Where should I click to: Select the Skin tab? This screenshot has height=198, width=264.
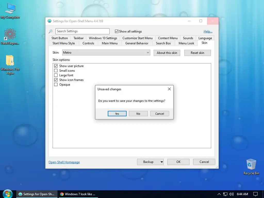click(204, 43)
